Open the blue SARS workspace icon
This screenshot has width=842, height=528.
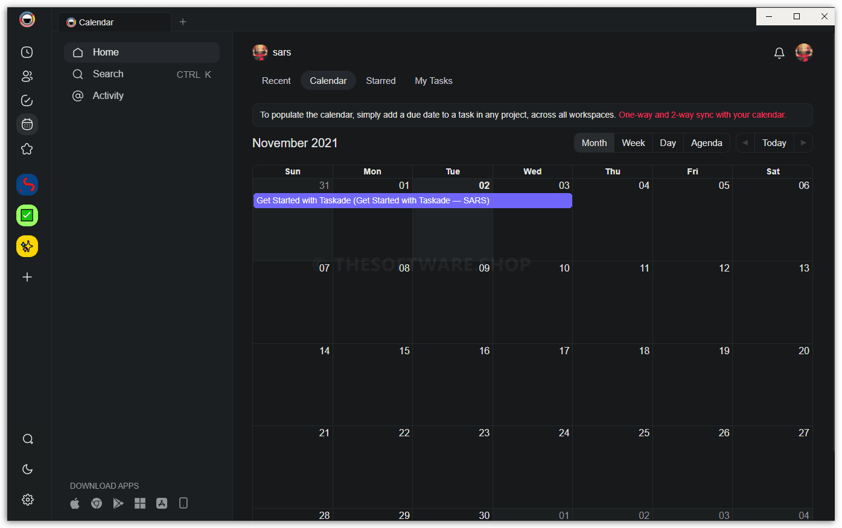tap(27, 185)
